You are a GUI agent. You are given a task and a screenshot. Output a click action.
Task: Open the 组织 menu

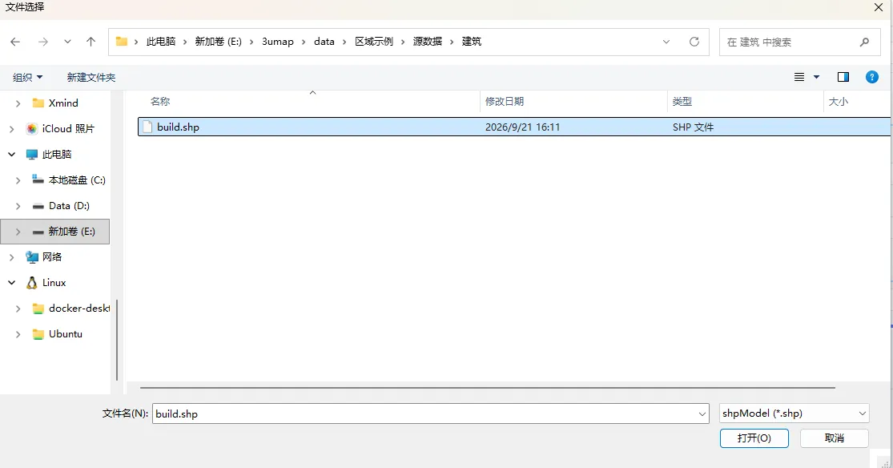[x=27, y=78]
